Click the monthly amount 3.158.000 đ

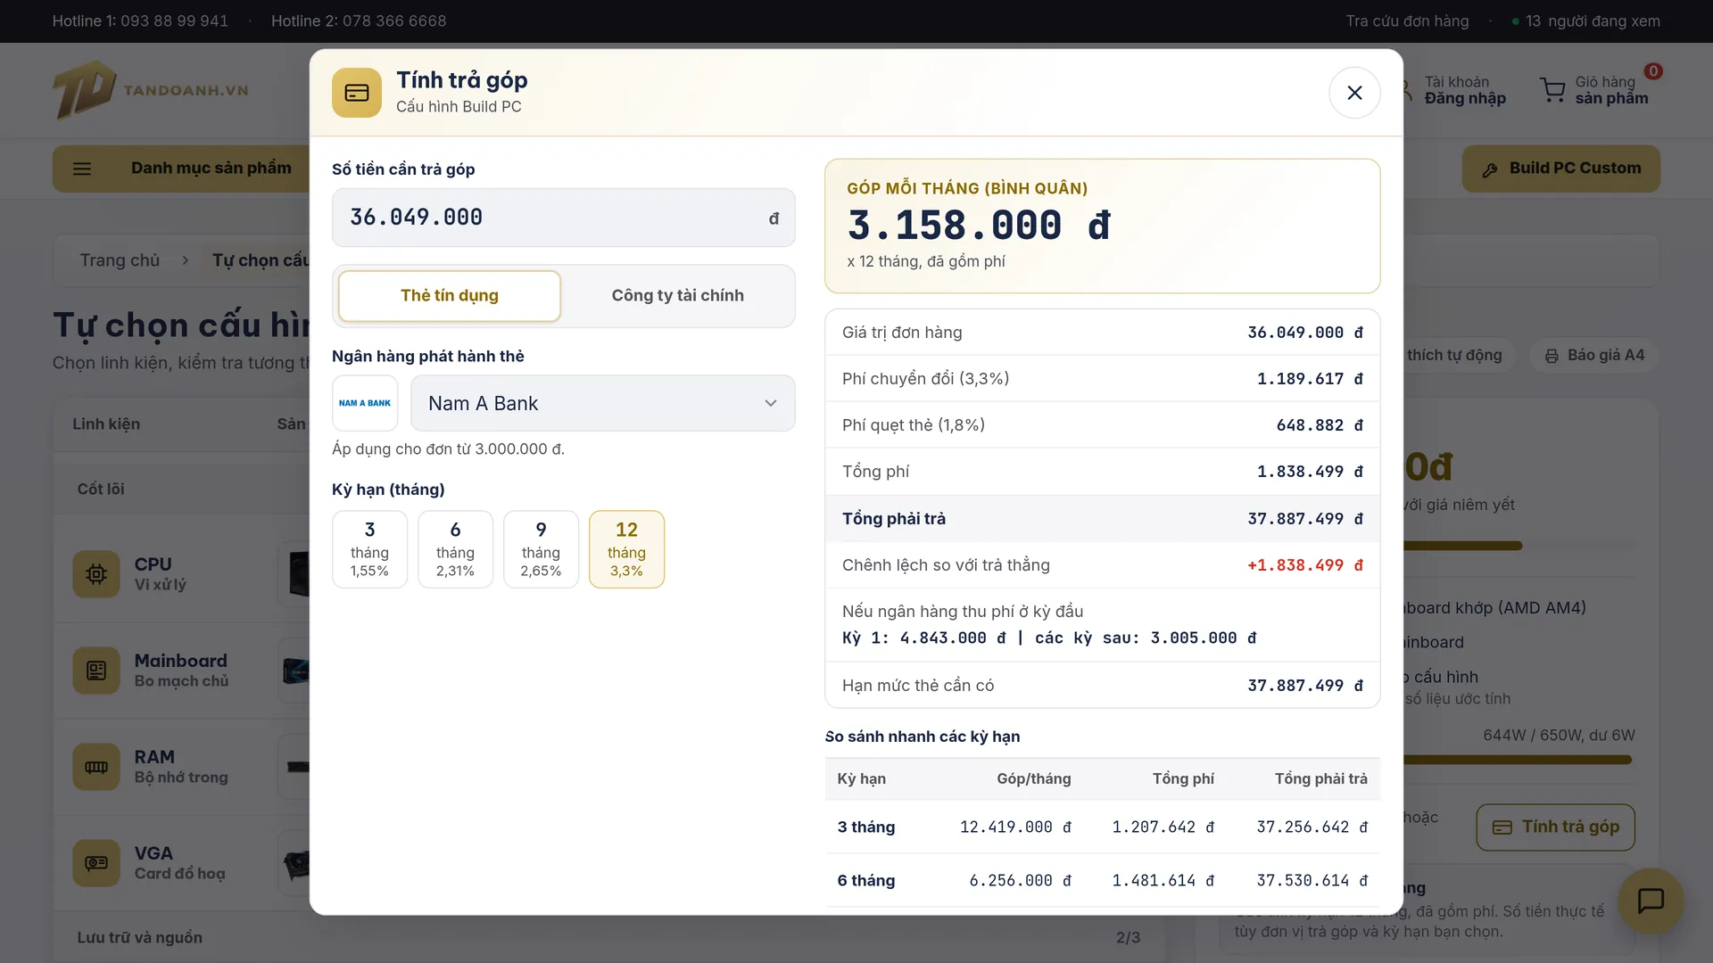[x=979, y=226]
